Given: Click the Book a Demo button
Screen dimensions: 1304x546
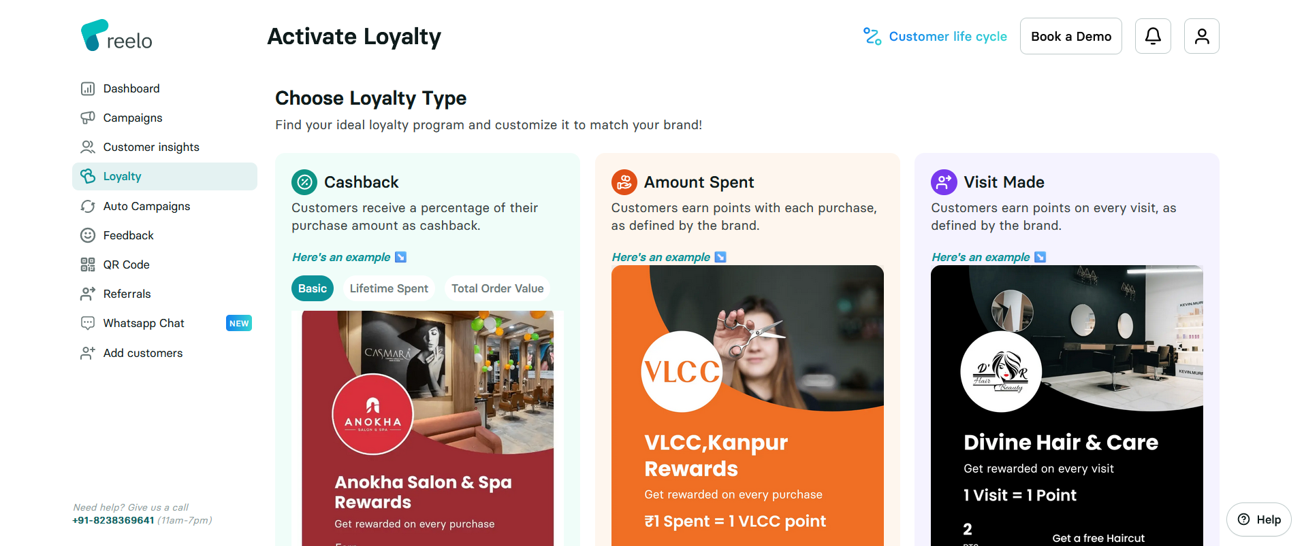Looking at the screenshot, I should click(x=1070, y=35).
